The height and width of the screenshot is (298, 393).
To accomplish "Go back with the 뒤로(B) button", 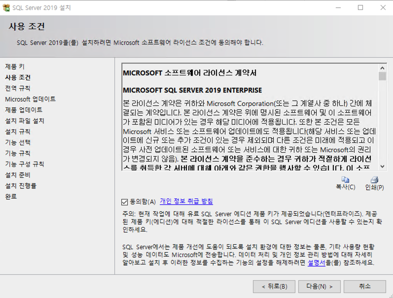I will coord(274,287).
